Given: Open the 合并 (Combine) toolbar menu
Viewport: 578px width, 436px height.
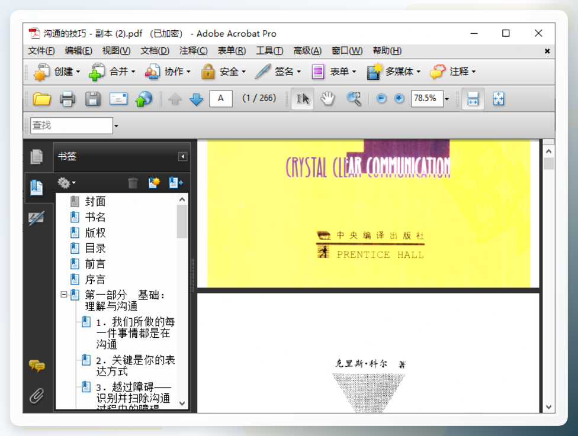Looking at the screenshot, I should [x=112, y=72].
